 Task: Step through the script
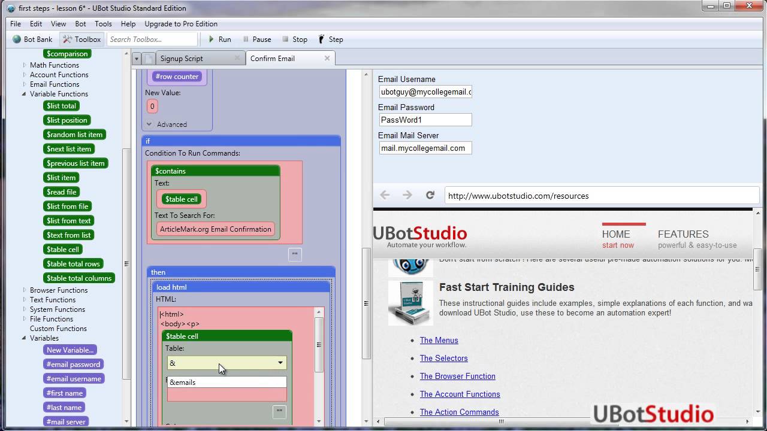(331, 40)
